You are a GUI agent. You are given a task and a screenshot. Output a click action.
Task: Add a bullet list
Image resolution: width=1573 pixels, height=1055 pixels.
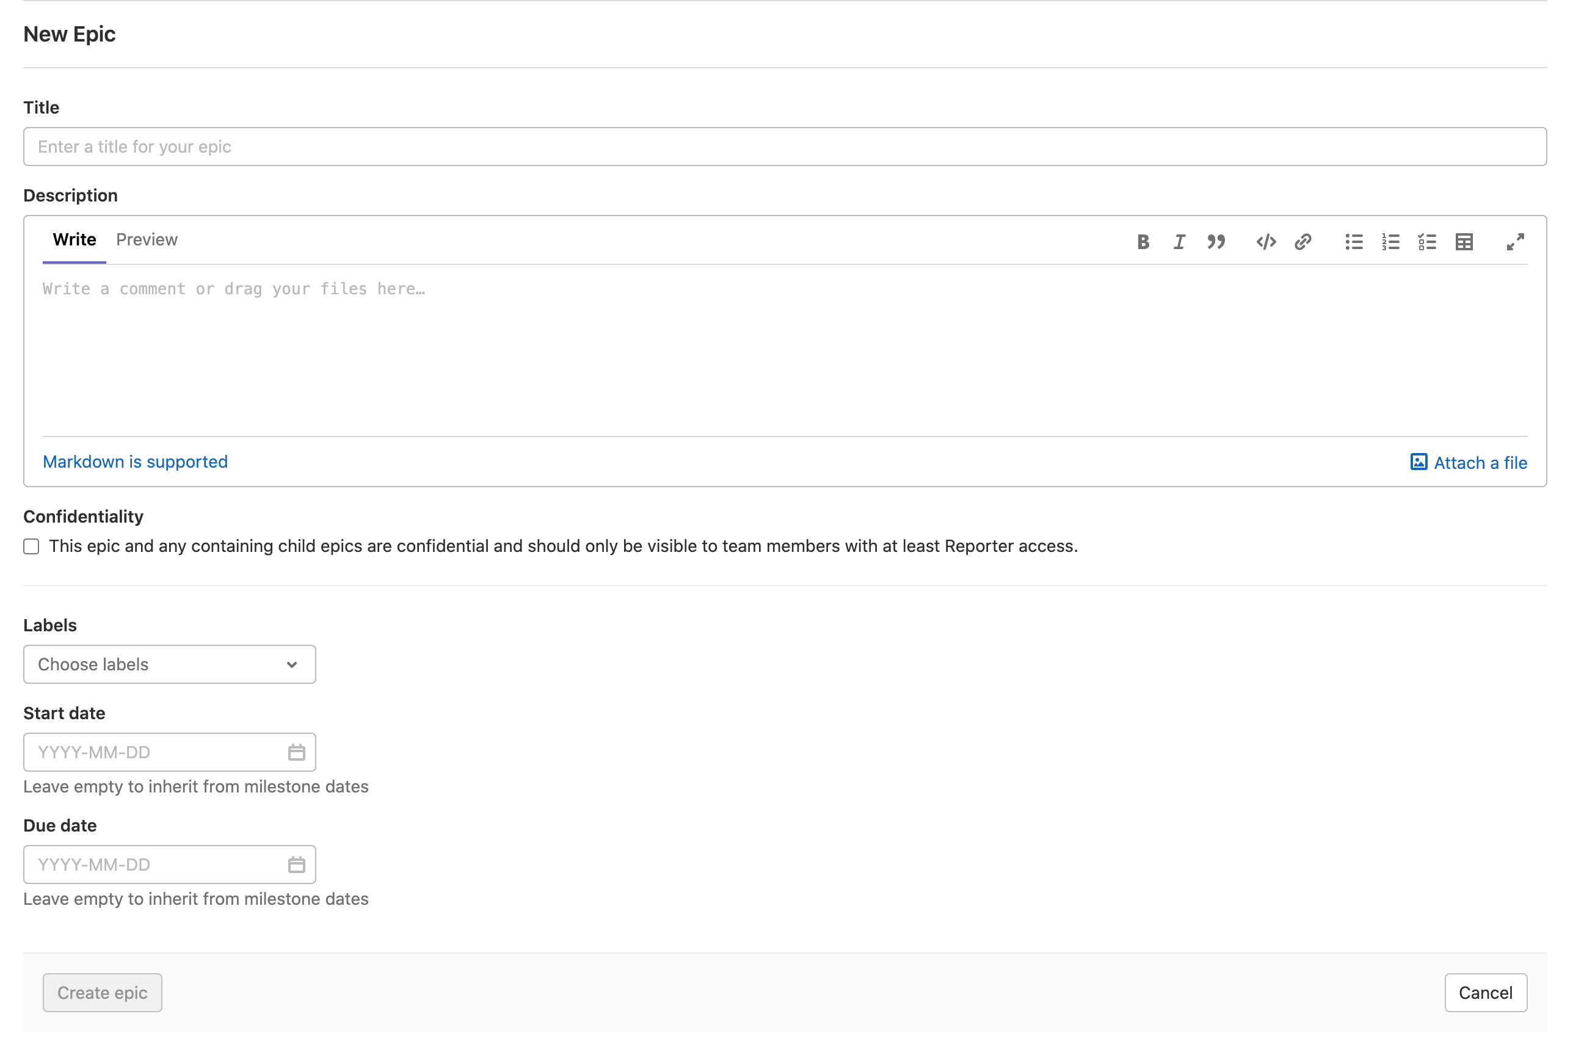(1354, 242)
